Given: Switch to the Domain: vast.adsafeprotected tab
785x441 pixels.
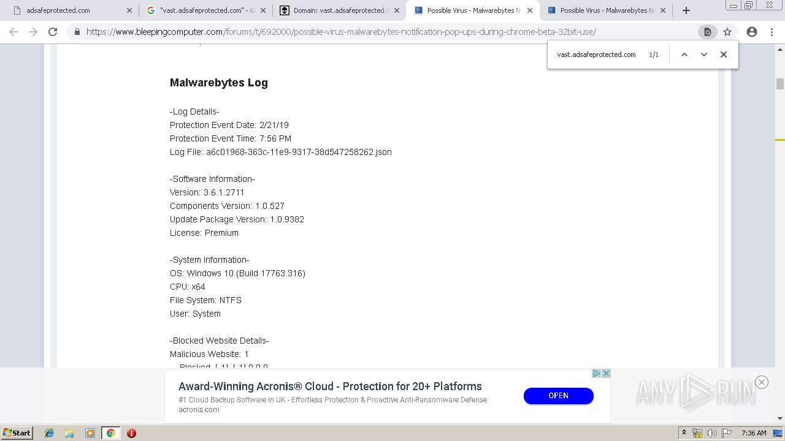Looking at the screenshot, I should pos(339,10).
